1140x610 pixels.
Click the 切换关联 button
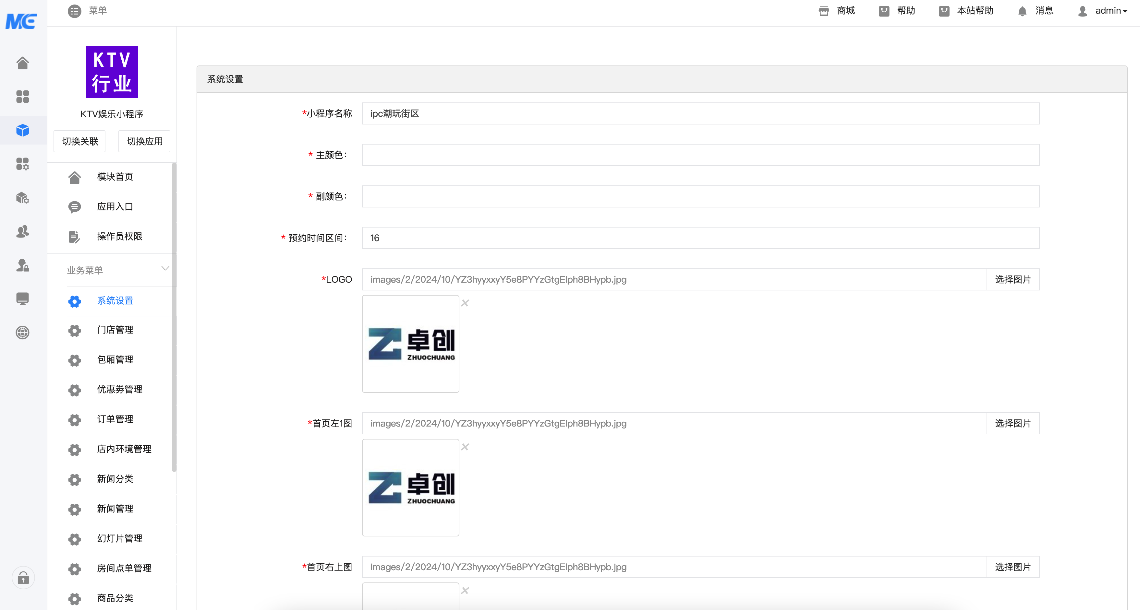(80, 141)
